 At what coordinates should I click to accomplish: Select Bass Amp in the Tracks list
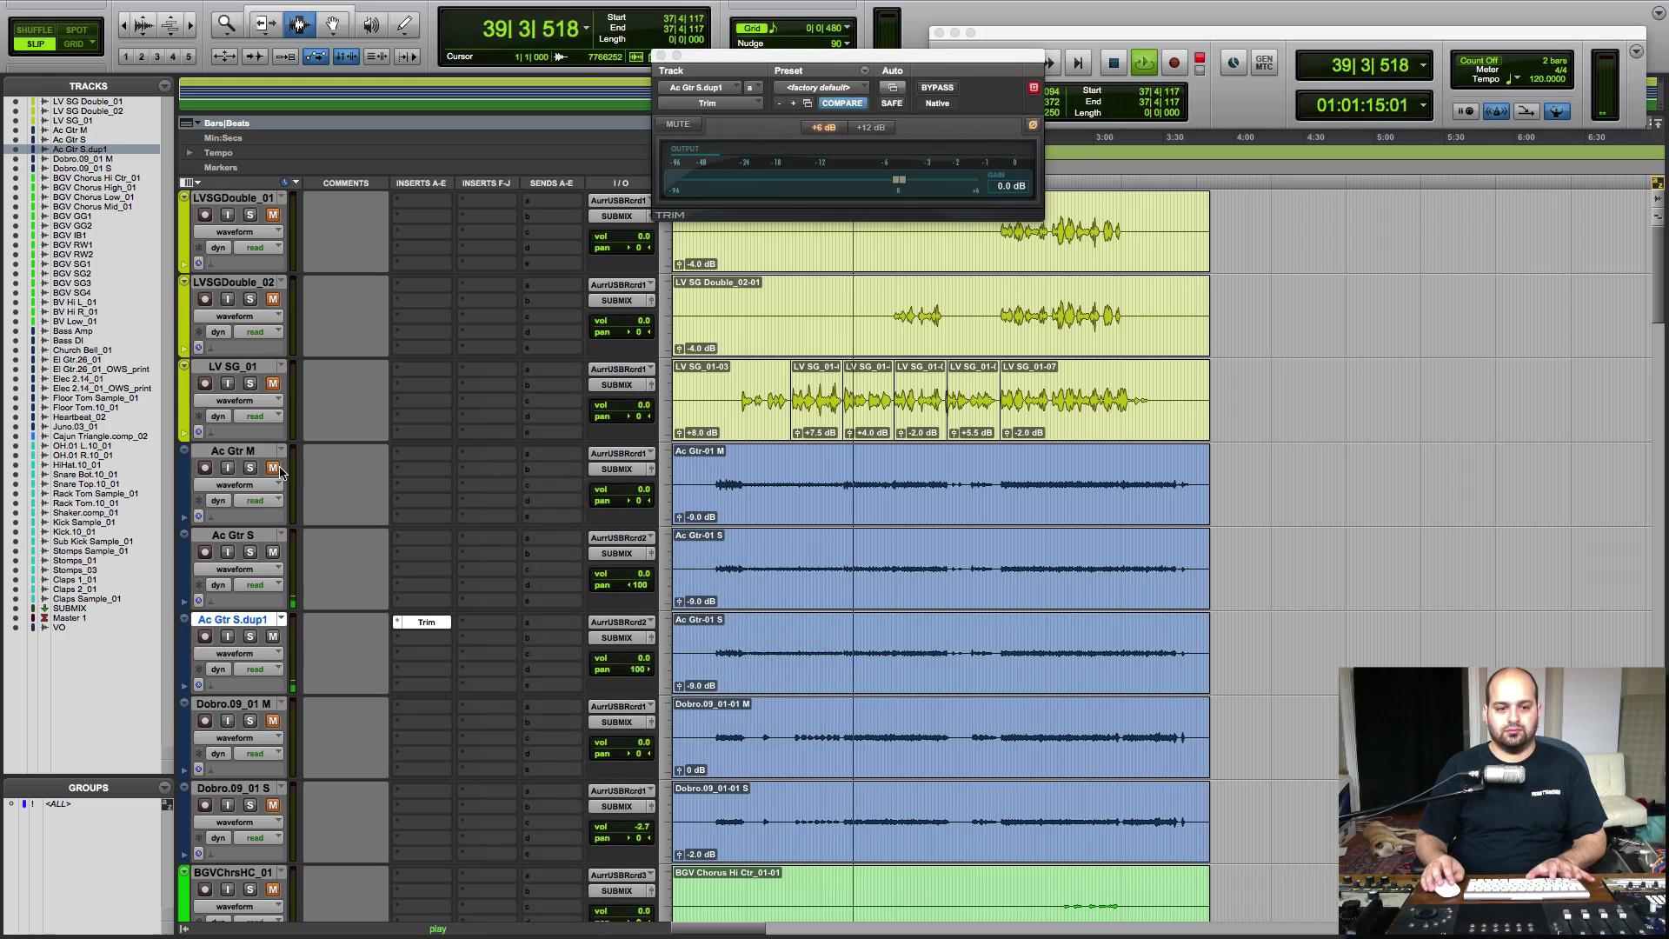[72, 331]
